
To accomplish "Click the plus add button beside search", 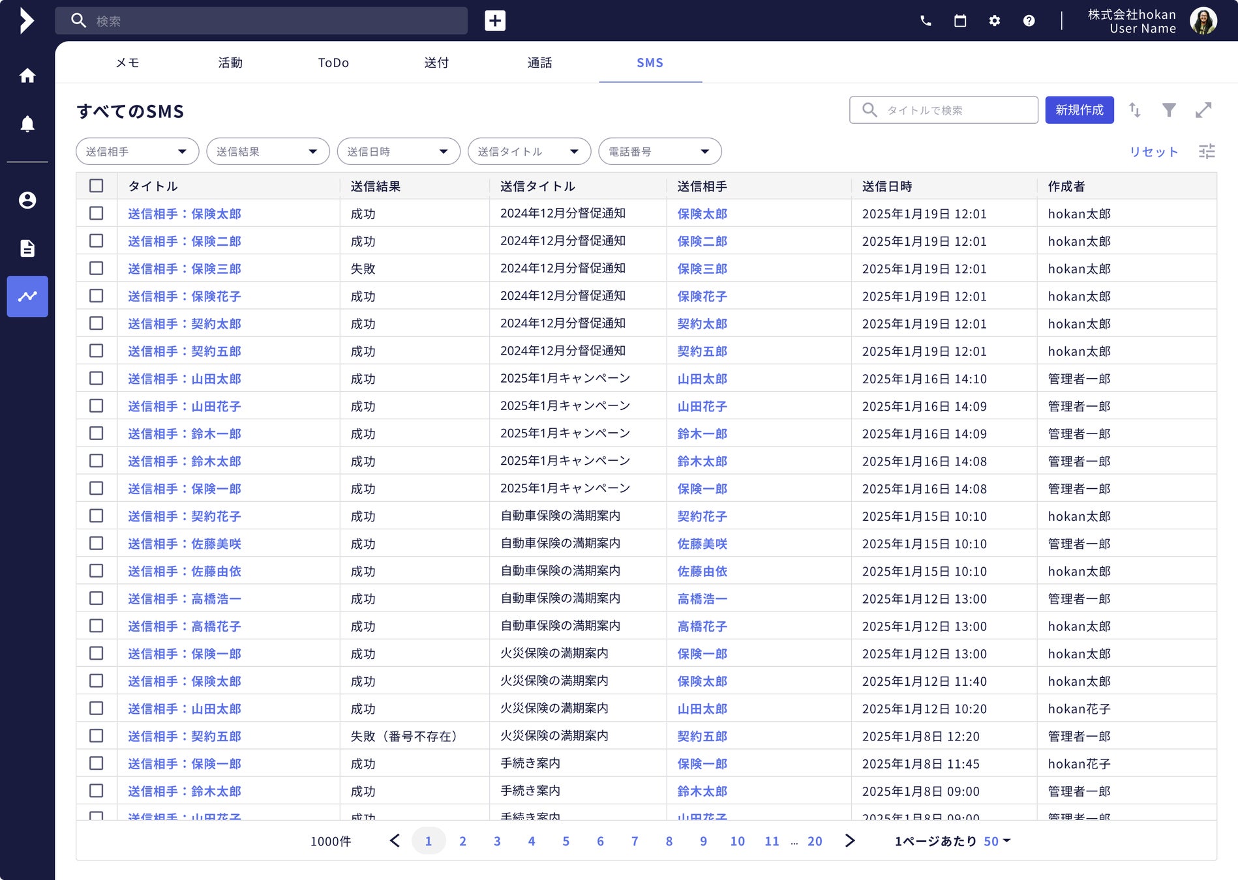I will click(x=495, y=21).
